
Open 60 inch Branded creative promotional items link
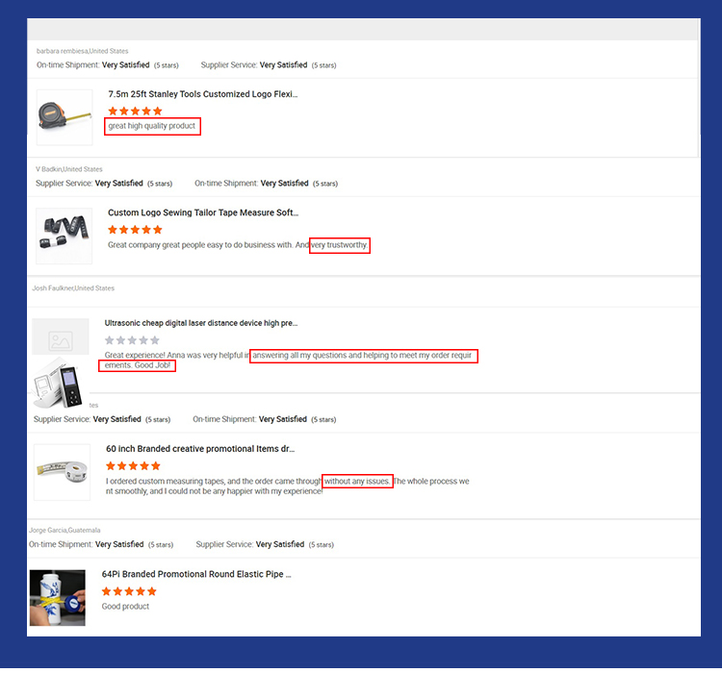coord(200,449)
